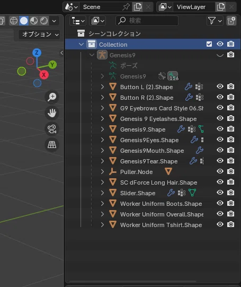Hide Genesis 9 Eyelashes.Shape eye toggle
This screenshot has height=287, width=241.
click(x=220, y=118)
